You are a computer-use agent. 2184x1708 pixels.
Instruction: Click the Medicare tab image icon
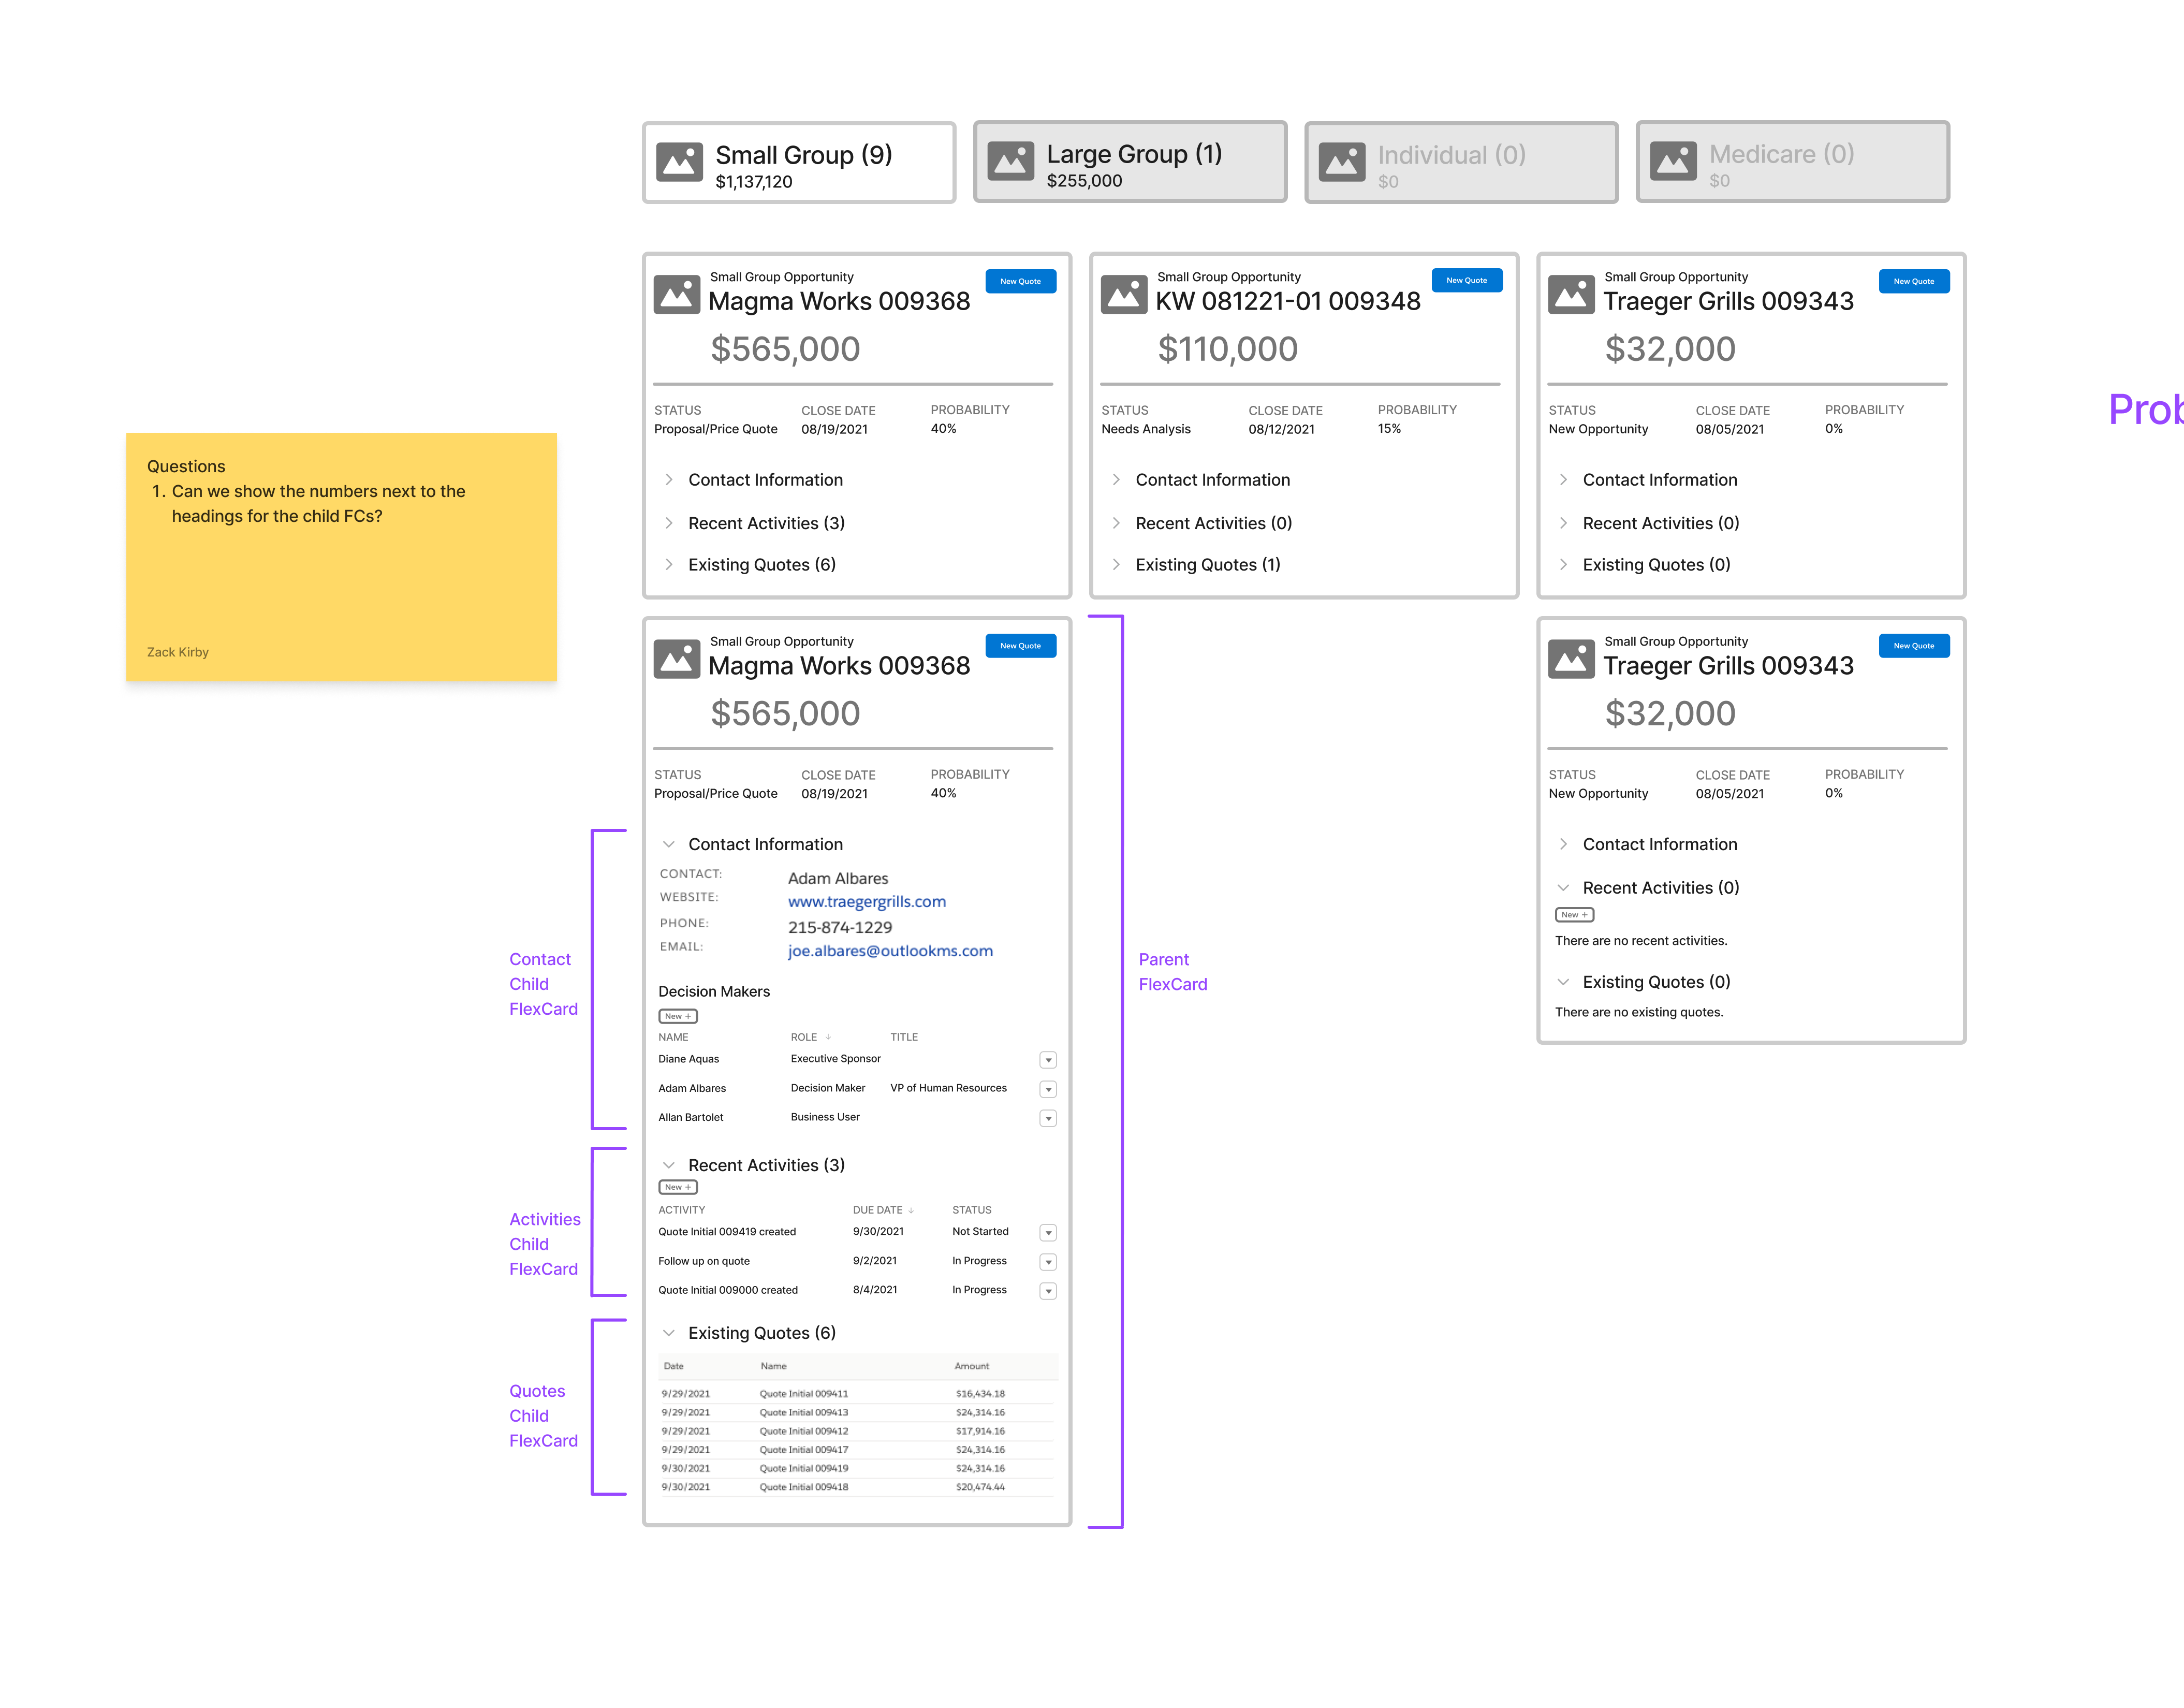1673,161
